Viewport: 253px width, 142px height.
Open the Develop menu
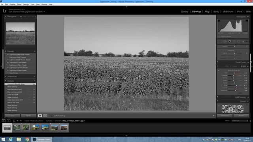(12, 4)
